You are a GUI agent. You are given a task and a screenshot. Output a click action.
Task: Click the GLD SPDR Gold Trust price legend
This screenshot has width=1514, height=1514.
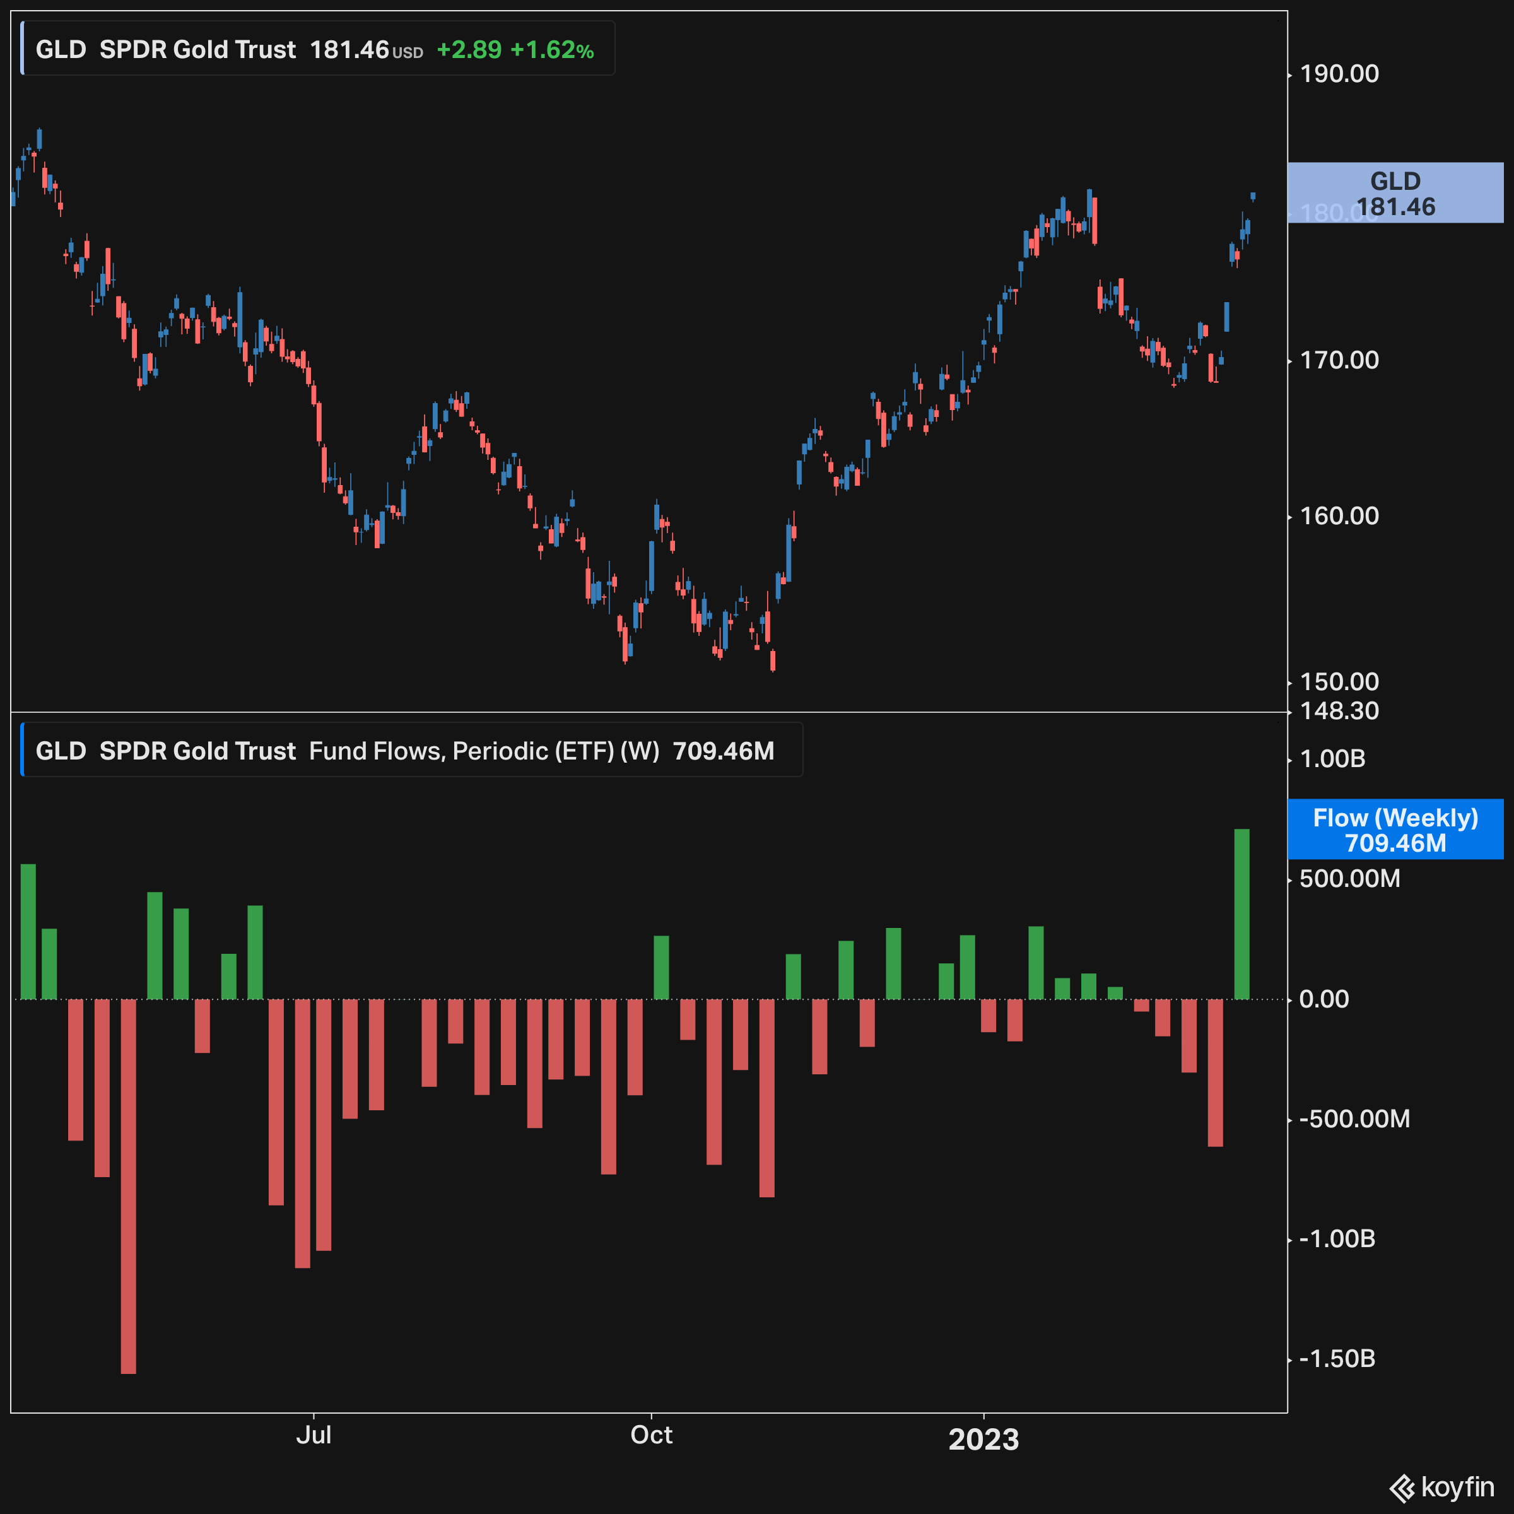pos(317,49)
